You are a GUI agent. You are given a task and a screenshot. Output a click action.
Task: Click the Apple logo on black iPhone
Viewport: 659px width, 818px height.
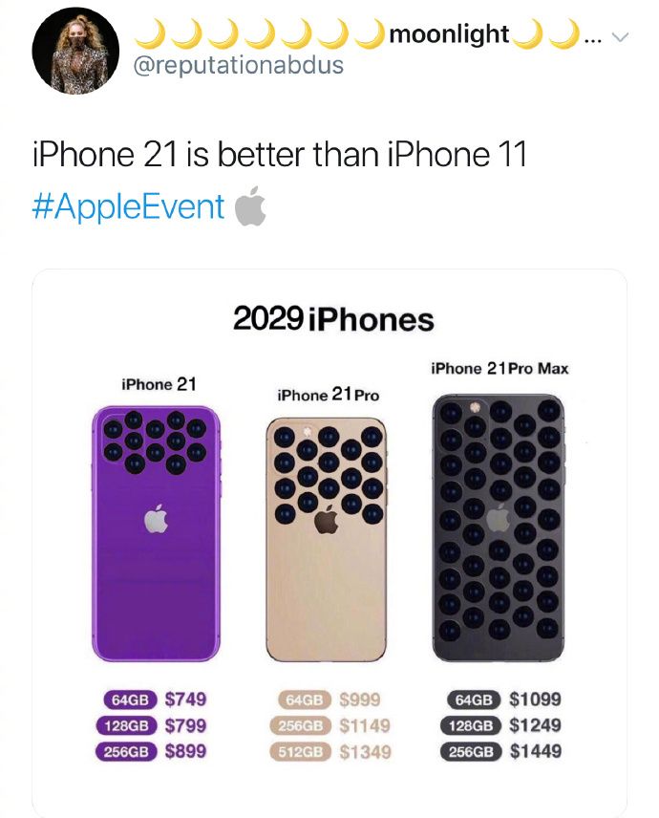[x=498, y=518]
